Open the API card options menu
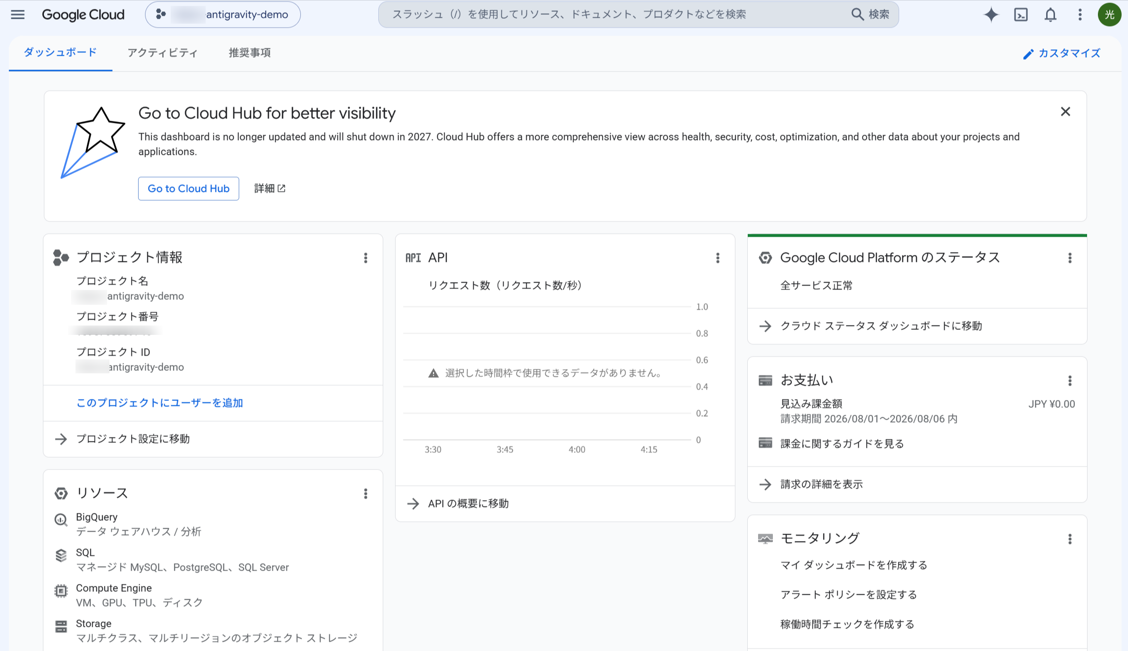The width and height of the screenshot is (1128, 651). click(x=718, y=258)
